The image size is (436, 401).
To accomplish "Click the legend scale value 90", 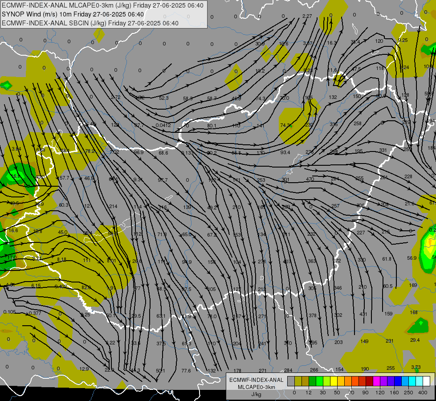I will (x=365, y=393).
